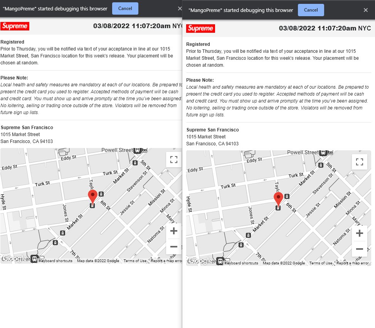Open Keyboard shortcuts on the left map
Viewport: 375px width, 328px height.
pyautogui.click(x=55, y=261)
